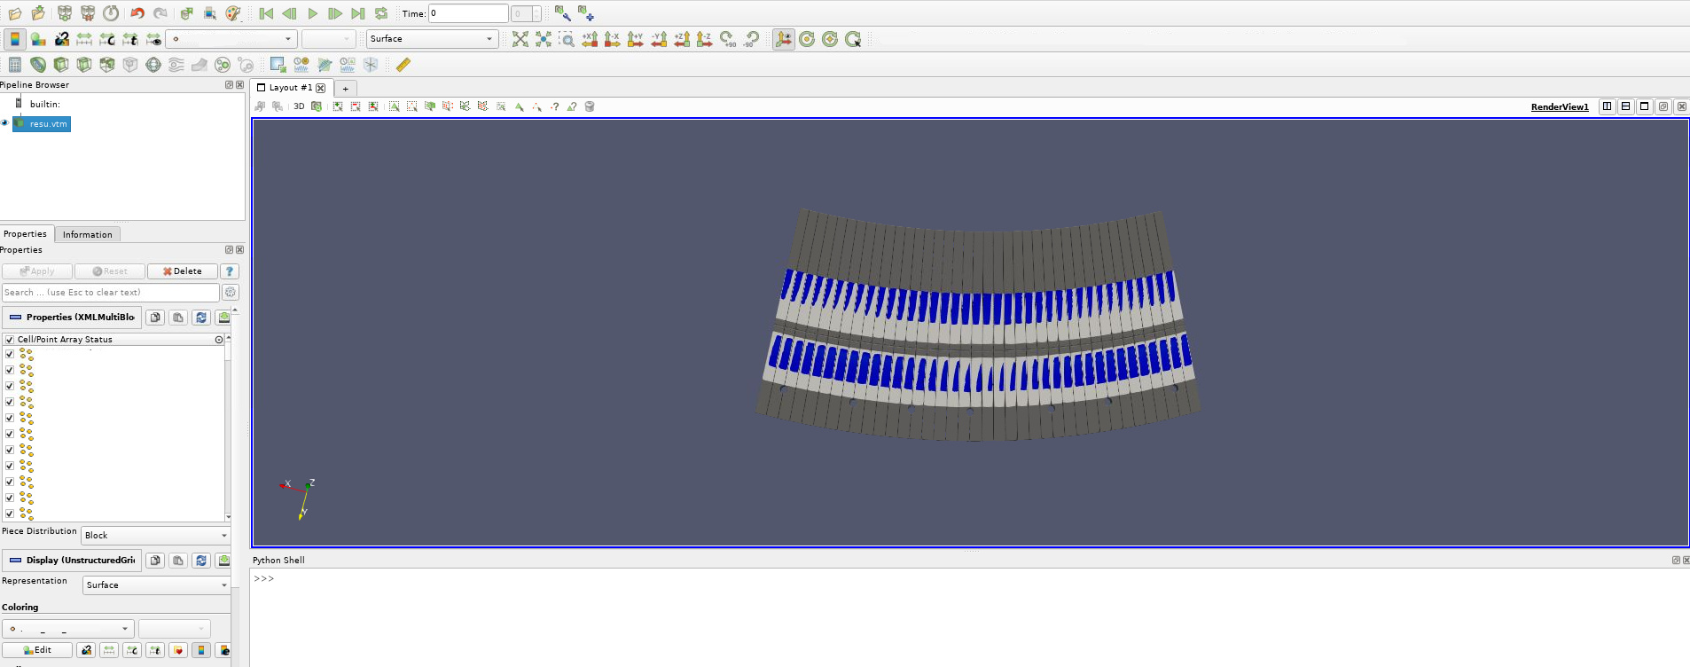Uncheck the Cell/Point Array Status header checkbox
Screen dimensions: 1690x667
coord(10,340)
